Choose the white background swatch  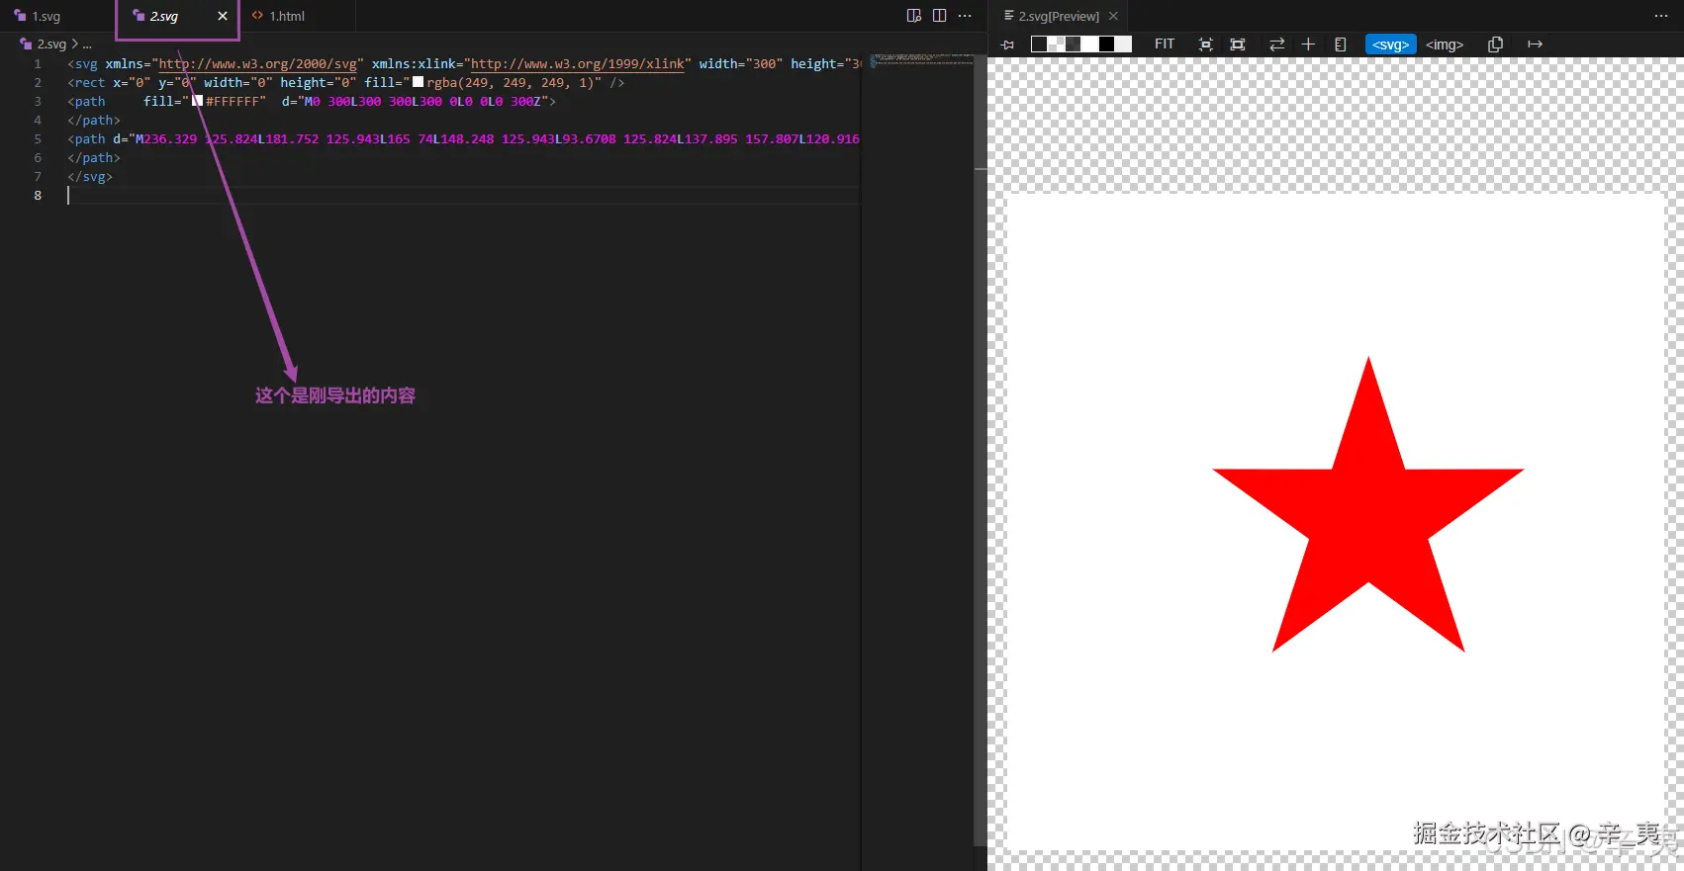(x=1089, y=44)
